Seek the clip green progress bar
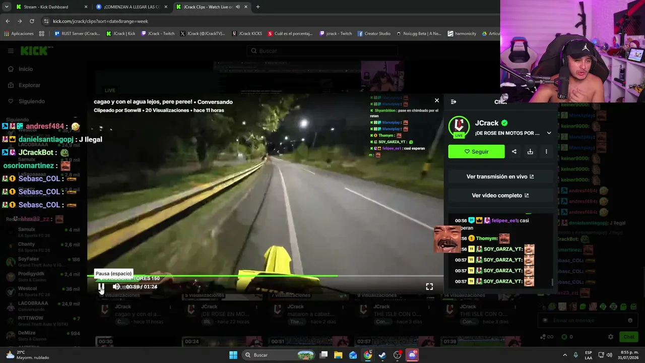This screenshot has width=645, height=363. (266, 275)
